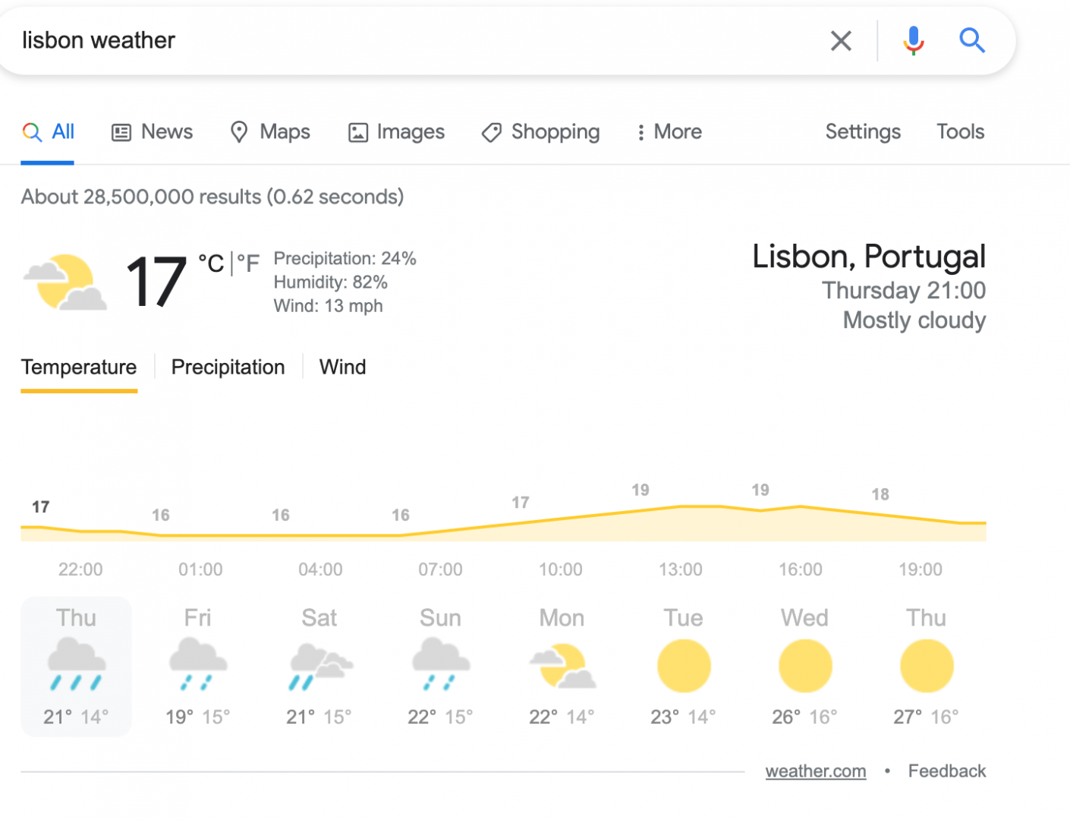Click the blue magnifying glass search icon

pyautogui.click(x=972, y=39)
